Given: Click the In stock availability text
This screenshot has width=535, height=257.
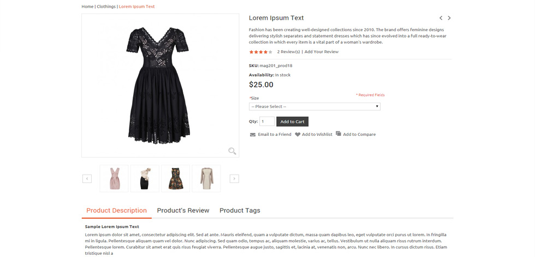Looking at the screenshot, I should pos(283,75).
